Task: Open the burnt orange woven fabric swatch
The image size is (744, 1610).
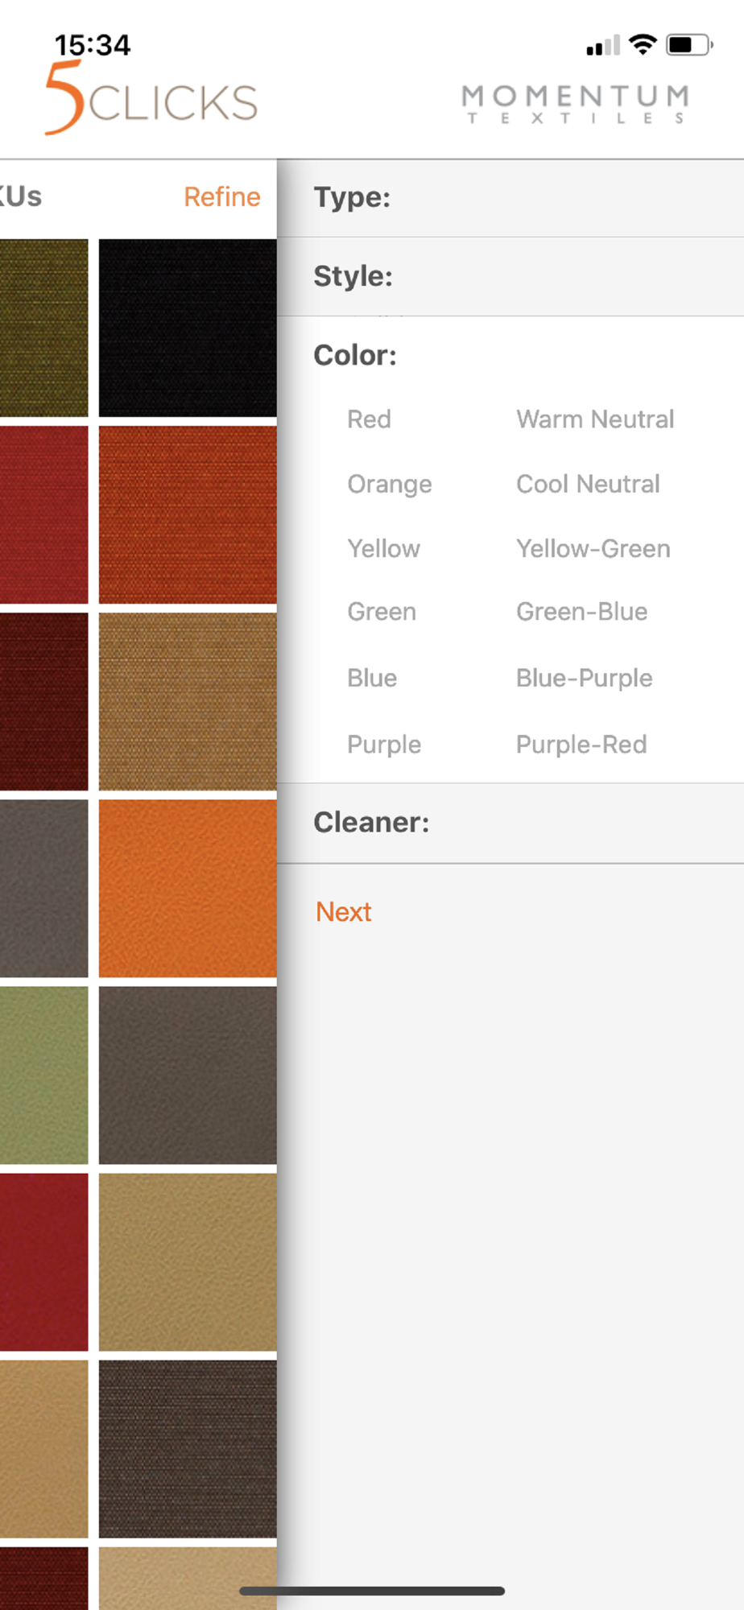Action: (x=188, y=514)
